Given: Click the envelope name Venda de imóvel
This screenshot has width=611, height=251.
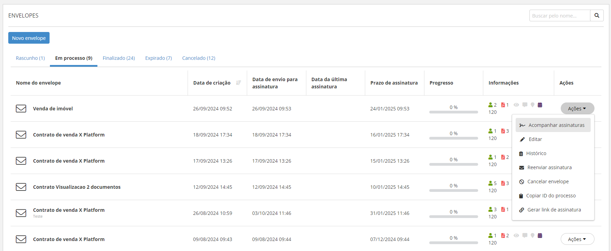Looking at the screenshot, I should [53, 109].
